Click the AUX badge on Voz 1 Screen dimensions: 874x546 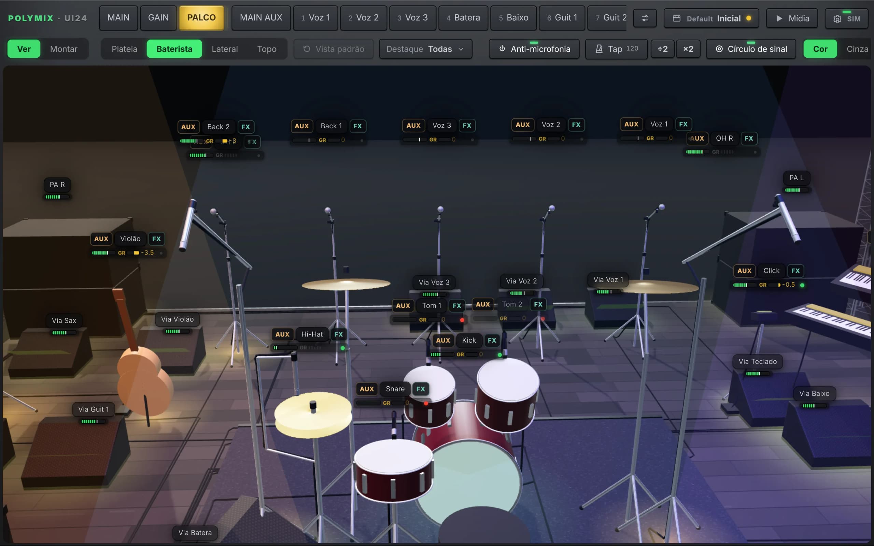point(631,124)
